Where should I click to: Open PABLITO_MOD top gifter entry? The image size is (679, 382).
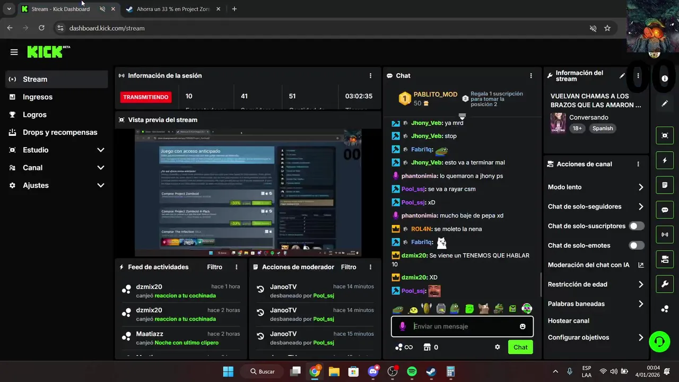pos(428,99)
